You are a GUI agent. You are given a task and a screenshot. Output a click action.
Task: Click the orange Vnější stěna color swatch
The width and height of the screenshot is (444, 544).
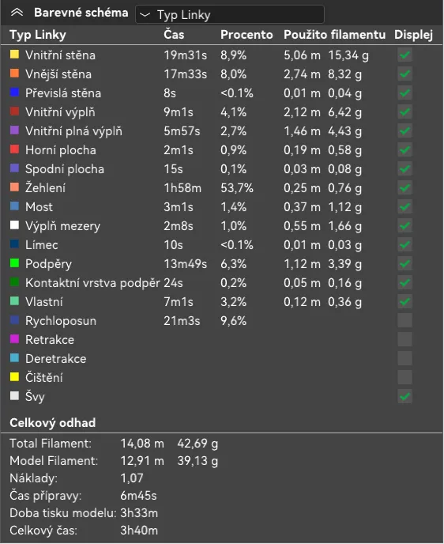[14, 74]
